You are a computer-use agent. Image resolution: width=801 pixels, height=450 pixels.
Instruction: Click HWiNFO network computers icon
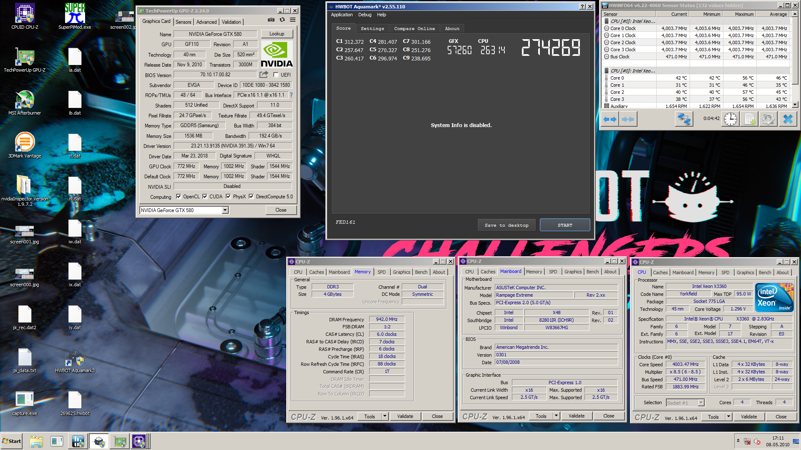[684, 119]
